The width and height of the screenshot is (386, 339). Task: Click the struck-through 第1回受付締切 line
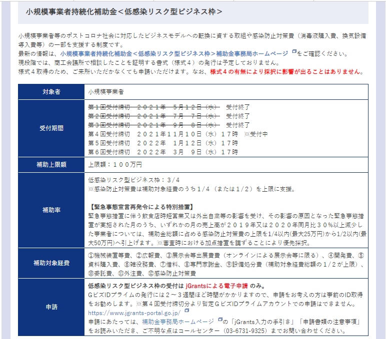(x=153, y=107)
